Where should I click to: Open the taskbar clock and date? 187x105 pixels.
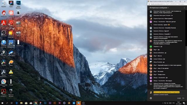click(x=179, y=103)
